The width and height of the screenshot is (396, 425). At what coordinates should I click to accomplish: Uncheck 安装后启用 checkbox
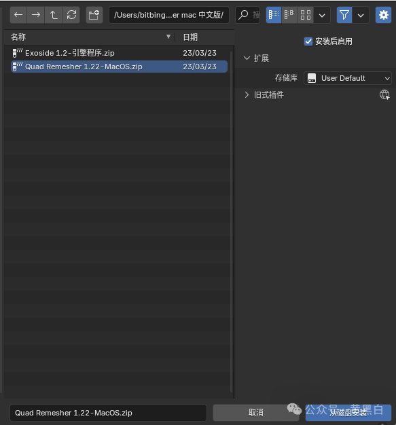pos(308,41)
